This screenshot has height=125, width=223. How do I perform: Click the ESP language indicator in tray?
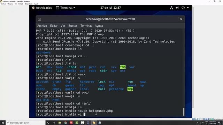[x=207, y=123]
